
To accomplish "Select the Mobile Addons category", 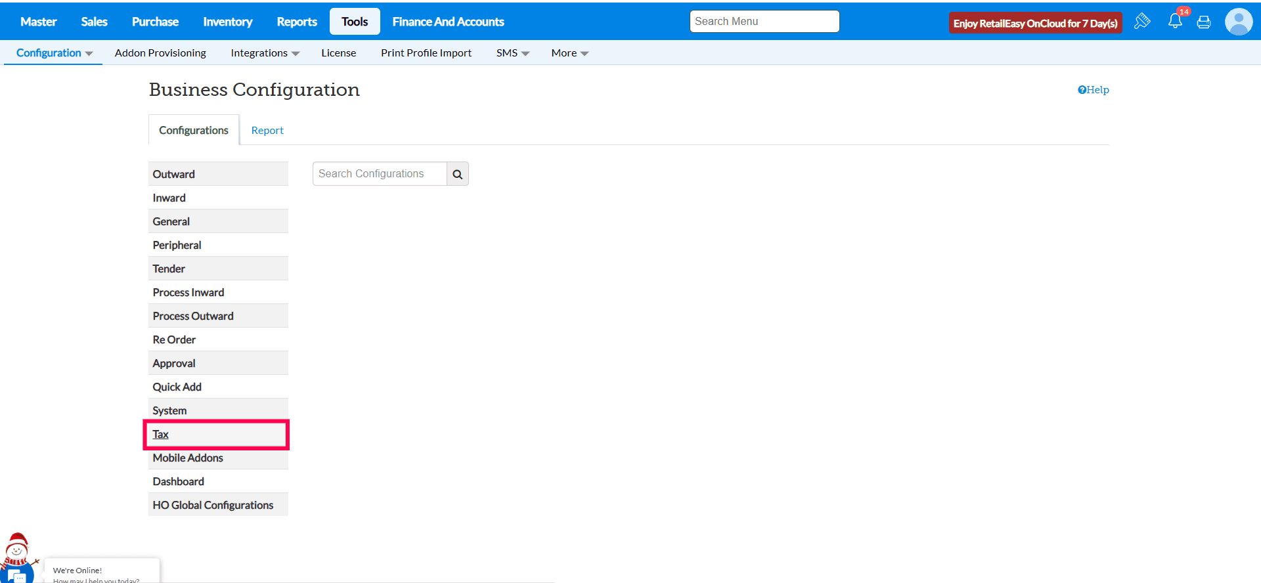I will (218, 458).
